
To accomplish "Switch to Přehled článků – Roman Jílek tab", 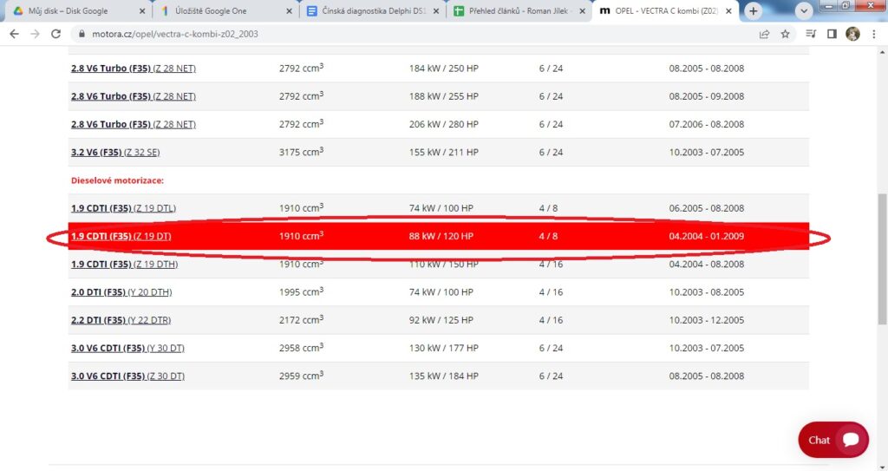I will (x=519, y=10).
